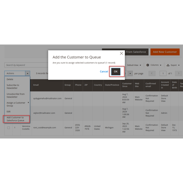Choose Subscribe to Newsletter action
Image resolution: width=183 pixels, height=183 pixels.
tap(13, 87)
